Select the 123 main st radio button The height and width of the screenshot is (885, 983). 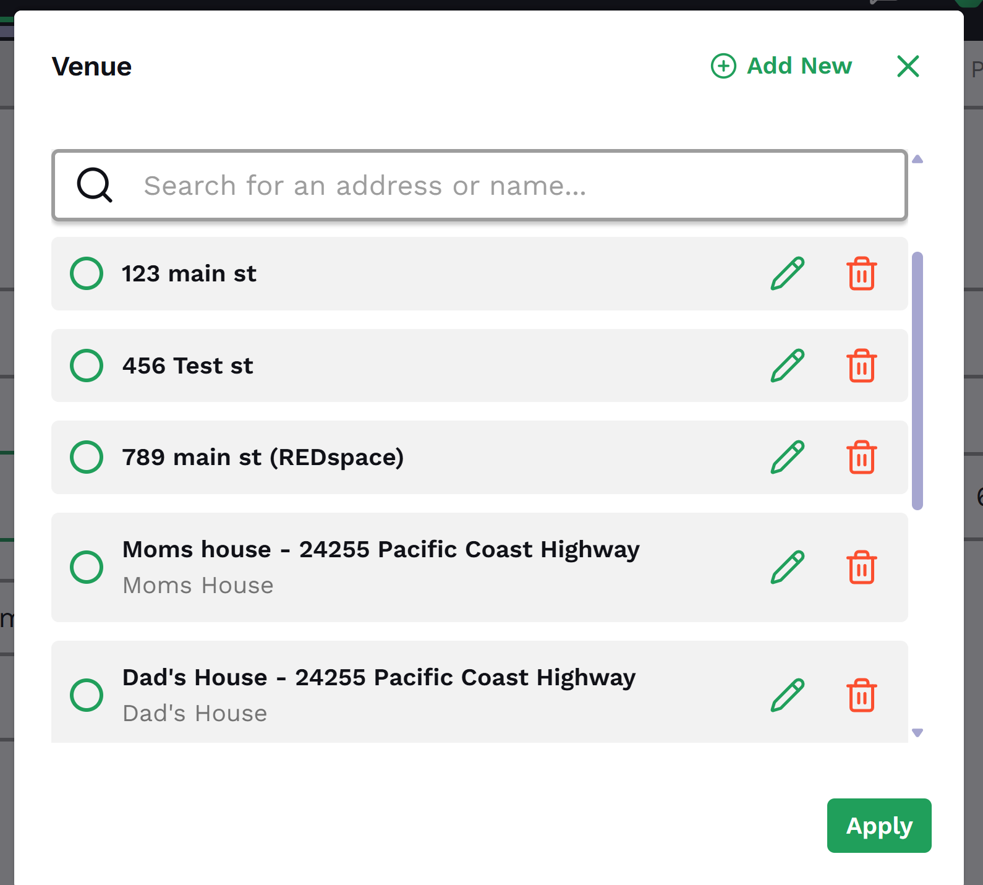coord(87,273)
